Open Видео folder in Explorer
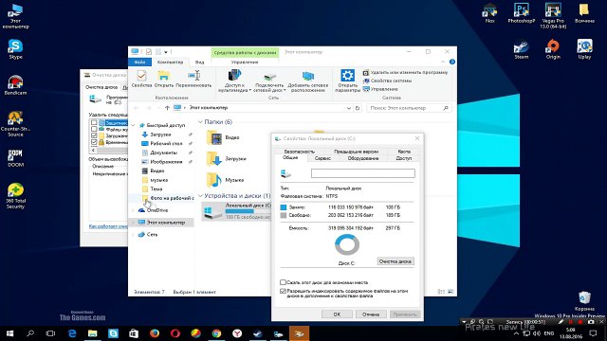This screenshot has height=341, width=607. click(x=224, y=137)
